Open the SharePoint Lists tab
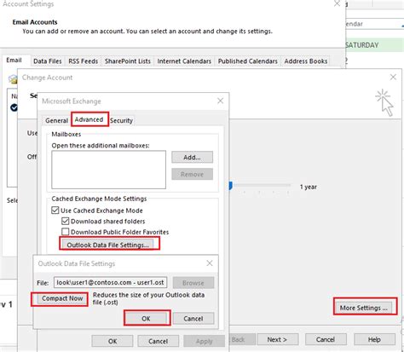 pyautogui.click(x=128, y=61)
